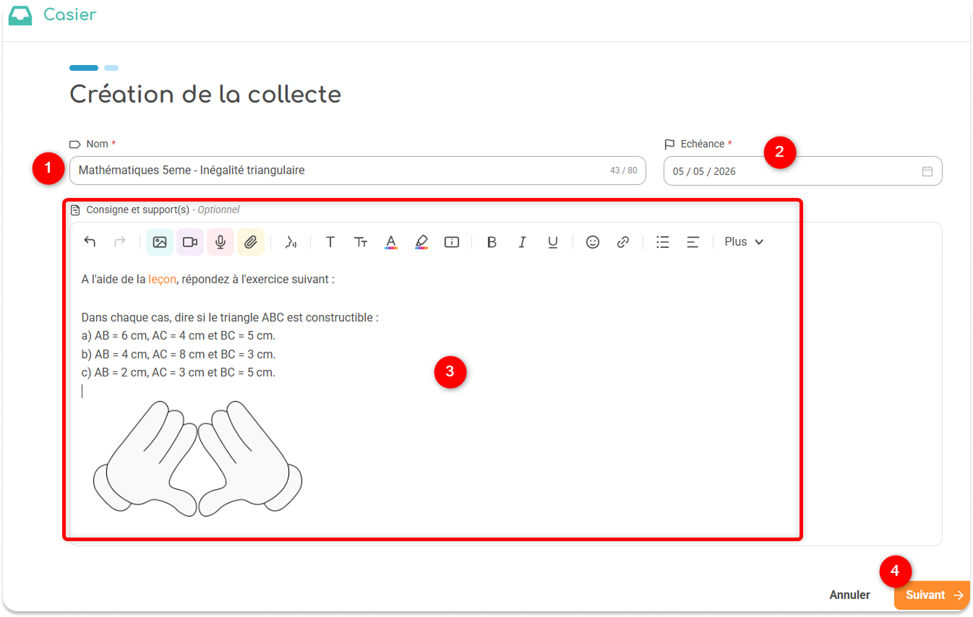
Task: Click the Casier logo icon
Action: (x=20, y=15)
